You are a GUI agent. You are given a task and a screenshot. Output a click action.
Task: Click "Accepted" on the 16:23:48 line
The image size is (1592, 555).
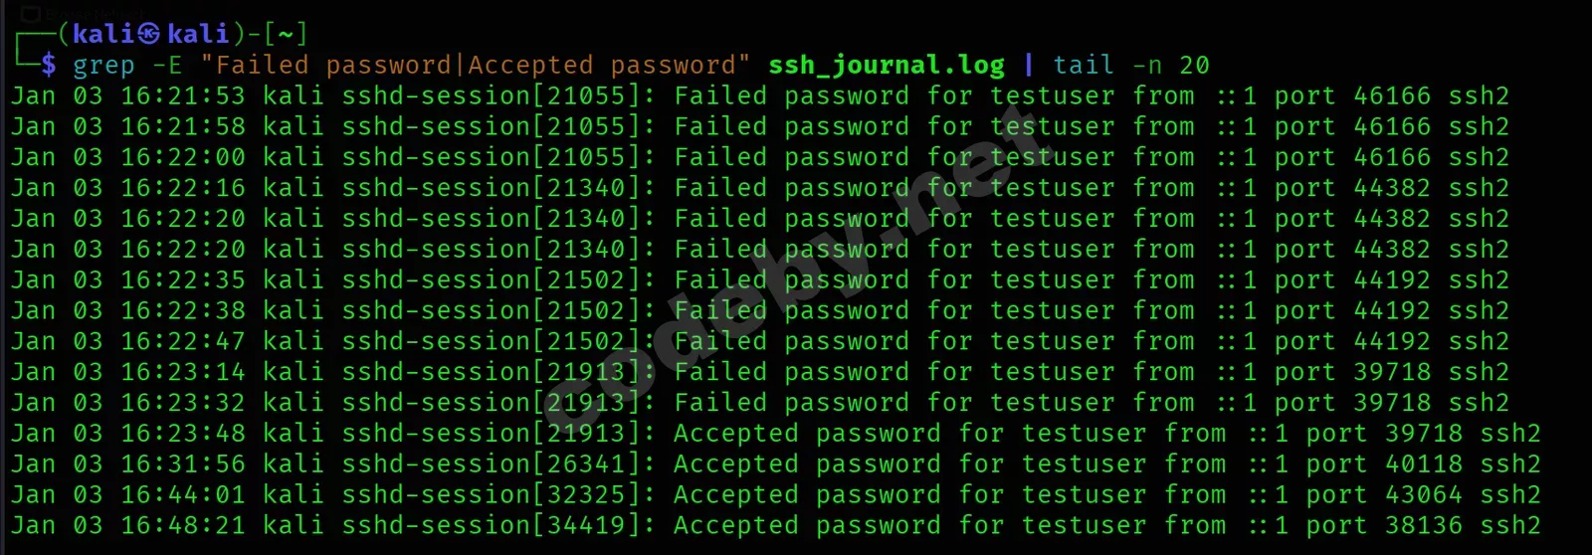735,434
